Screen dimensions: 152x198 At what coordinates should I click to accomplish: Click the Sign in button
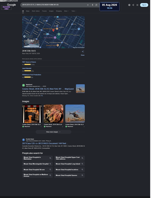click(144, 5)
